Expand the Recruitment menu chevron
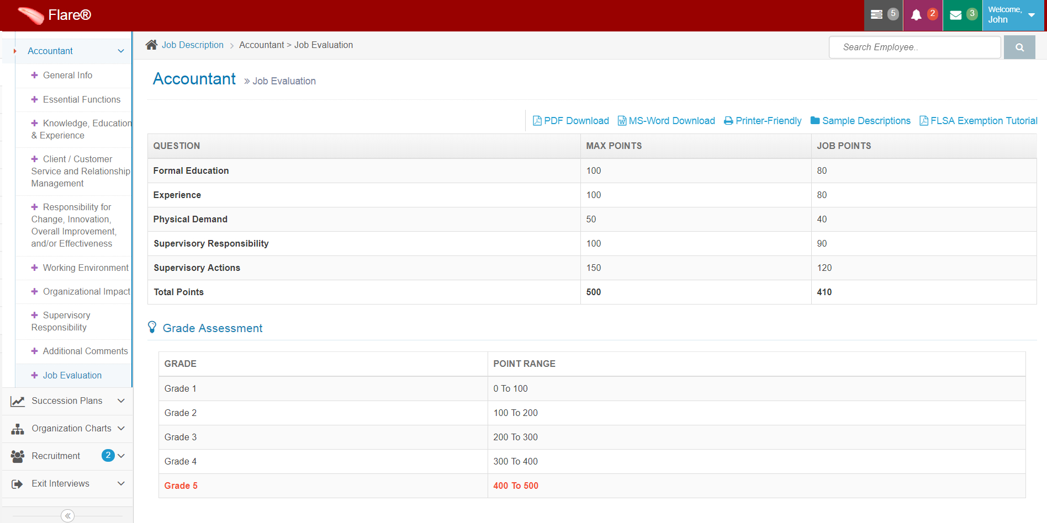Image resolution: width=1047 pixels, height=523 pixels. click(x=121, y=456)
